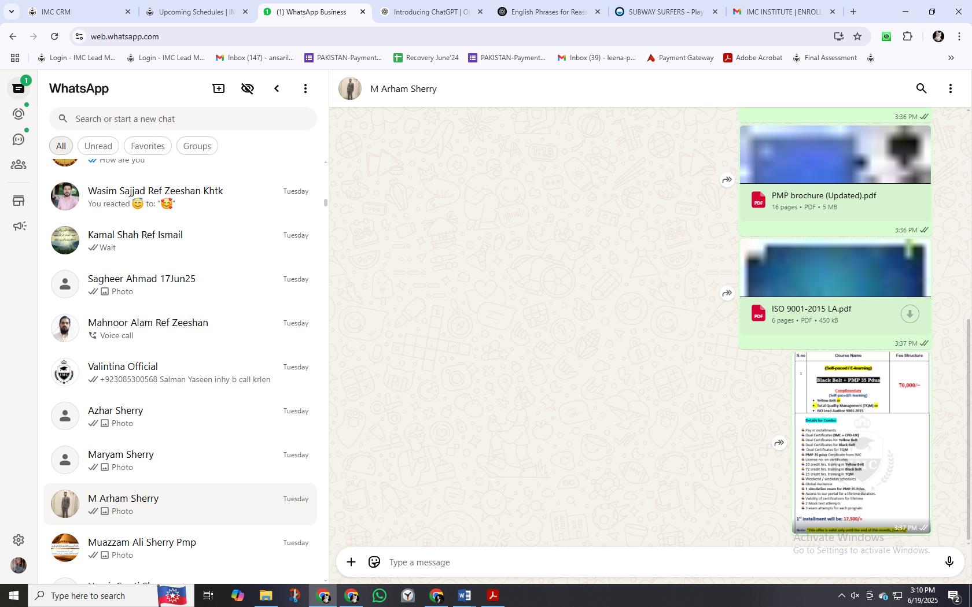The height and width of the screenshot is (607, 972).
Task: Open WhatsApp Settings gear icon
Action: tap(19, 539)
